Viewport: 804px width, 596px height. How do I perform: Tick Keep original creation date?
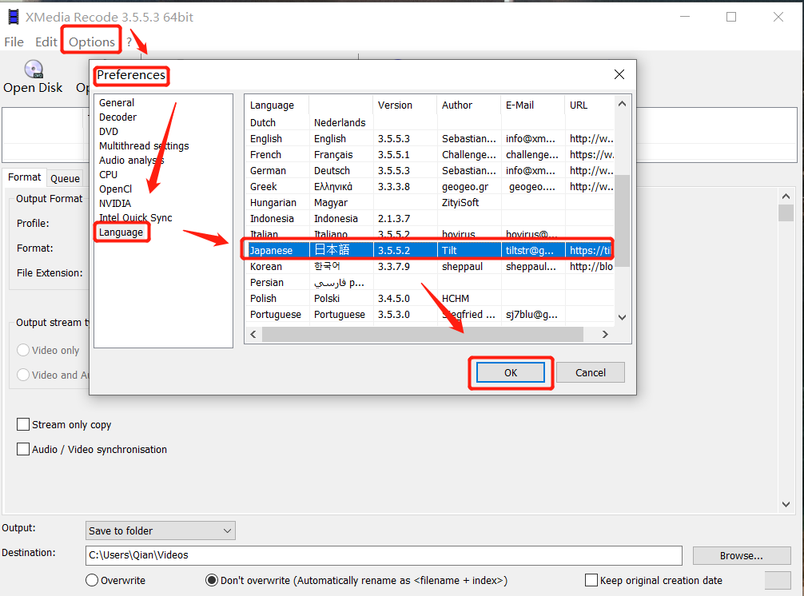(x=591, y=580)
